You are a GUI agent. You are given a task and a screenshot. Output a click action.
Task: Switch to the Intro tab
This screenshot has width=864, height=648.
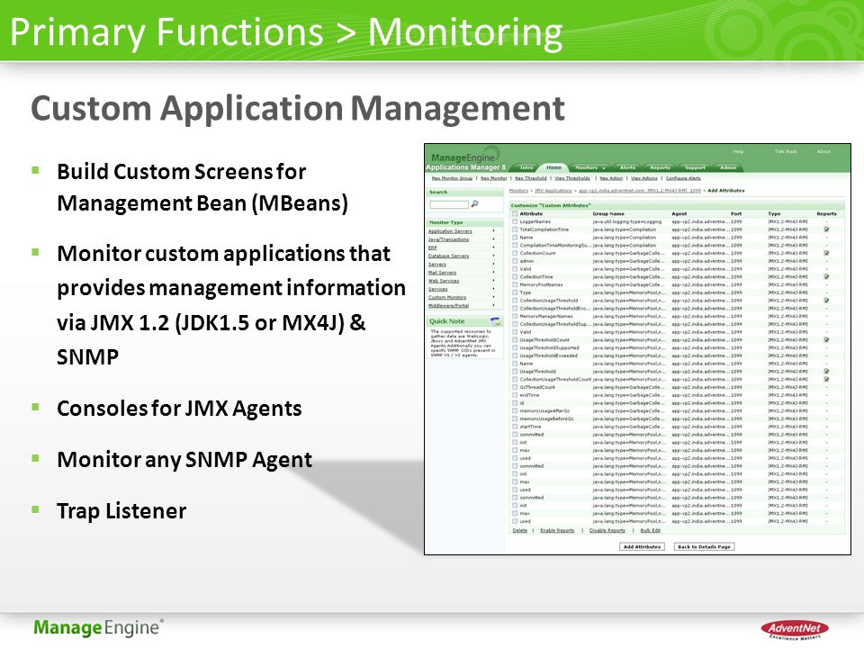(x=526, y=167)
